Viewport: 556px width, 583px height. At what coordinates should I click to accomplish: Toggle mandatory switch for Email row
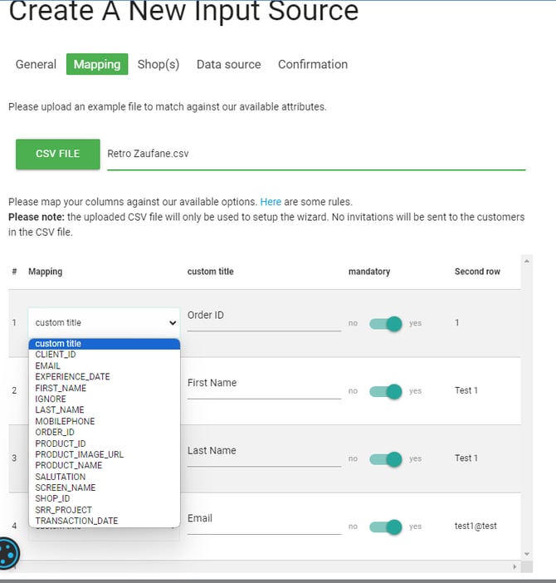386,526
